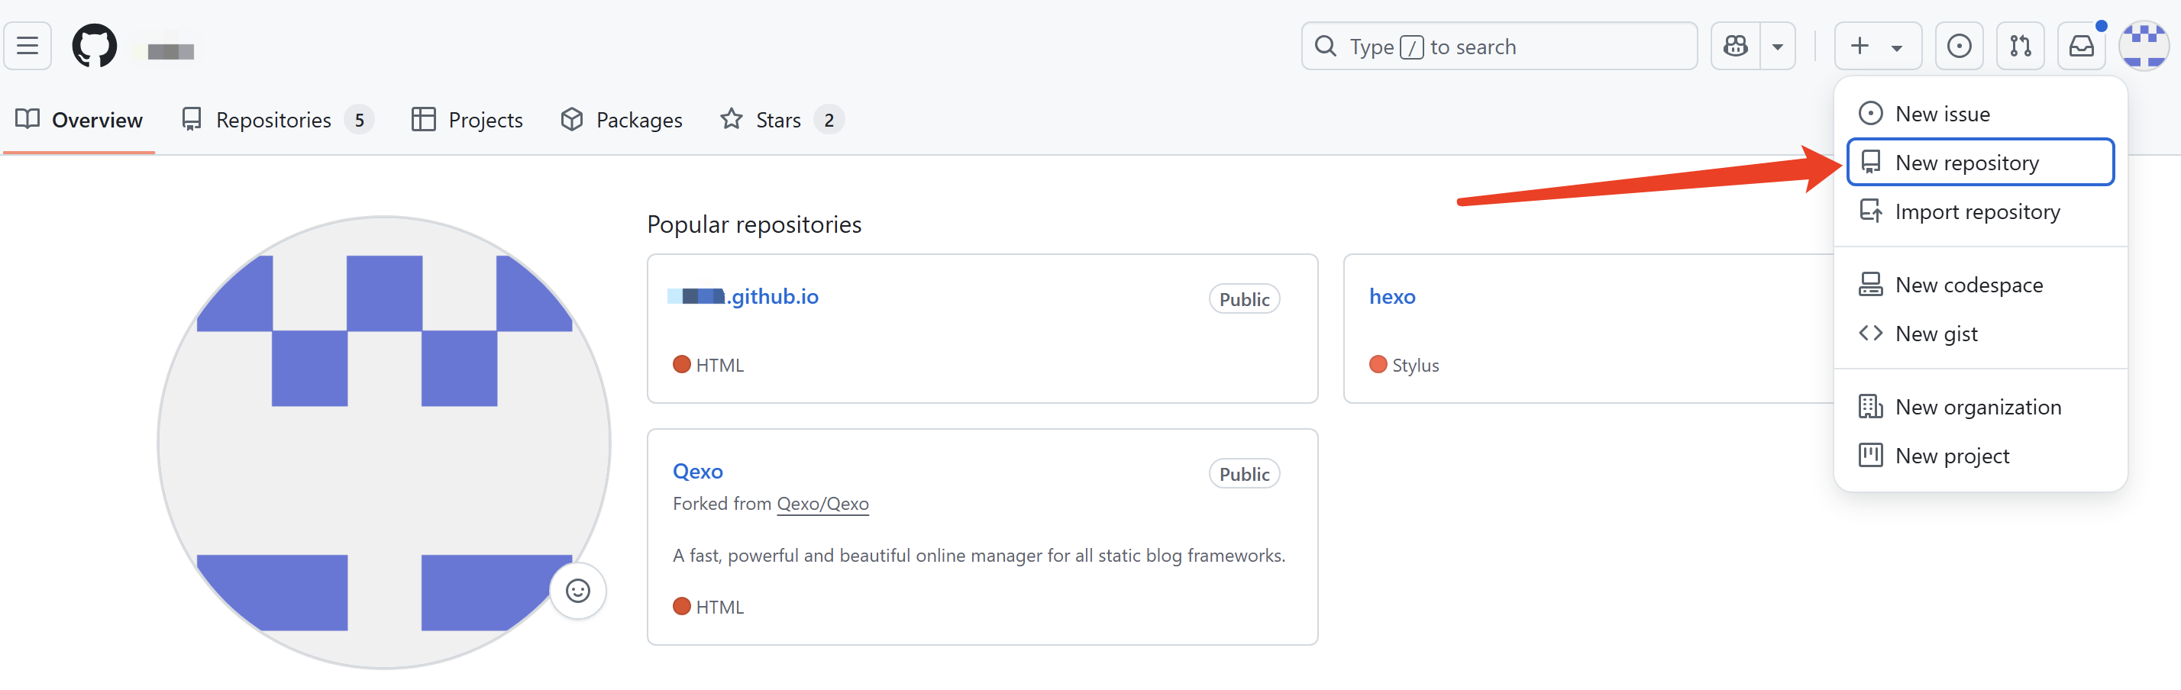Click the large profile avatar image

point(383,442)
